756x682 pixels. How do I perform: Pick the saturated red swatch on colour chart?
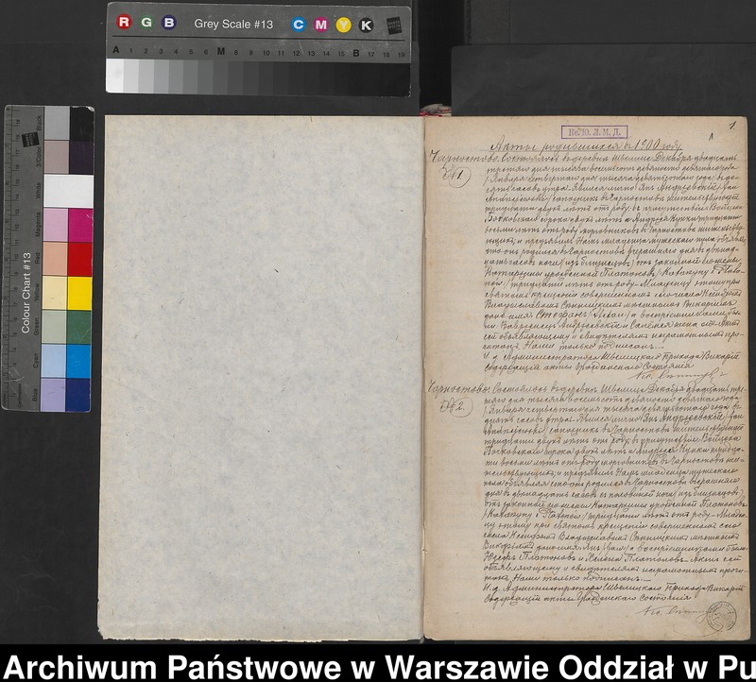click(80, 260)
